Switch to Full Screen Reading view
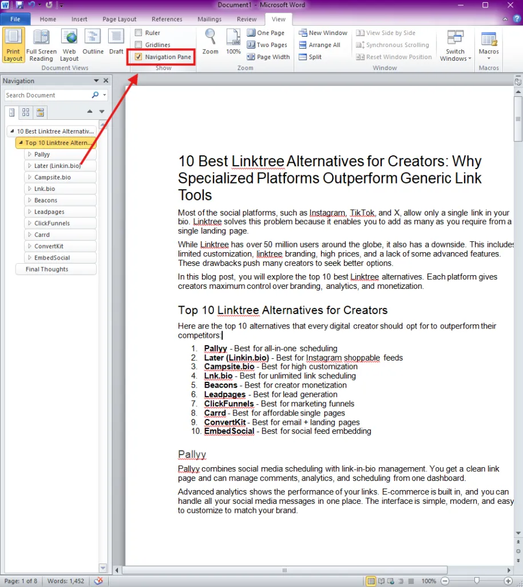This screenshot has width=523, height=587. click(x=41, y=45)
